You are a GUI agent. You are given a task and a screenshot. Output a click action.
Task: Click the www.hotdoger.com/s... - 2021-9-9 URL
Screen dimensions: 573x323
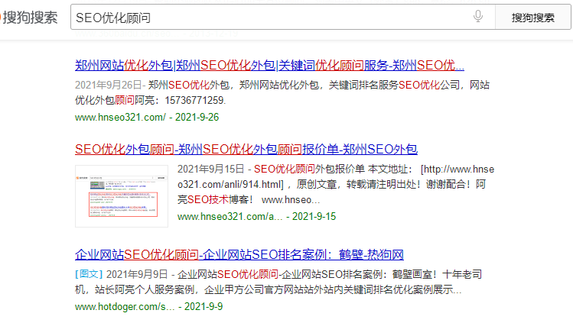coord(148,307)
